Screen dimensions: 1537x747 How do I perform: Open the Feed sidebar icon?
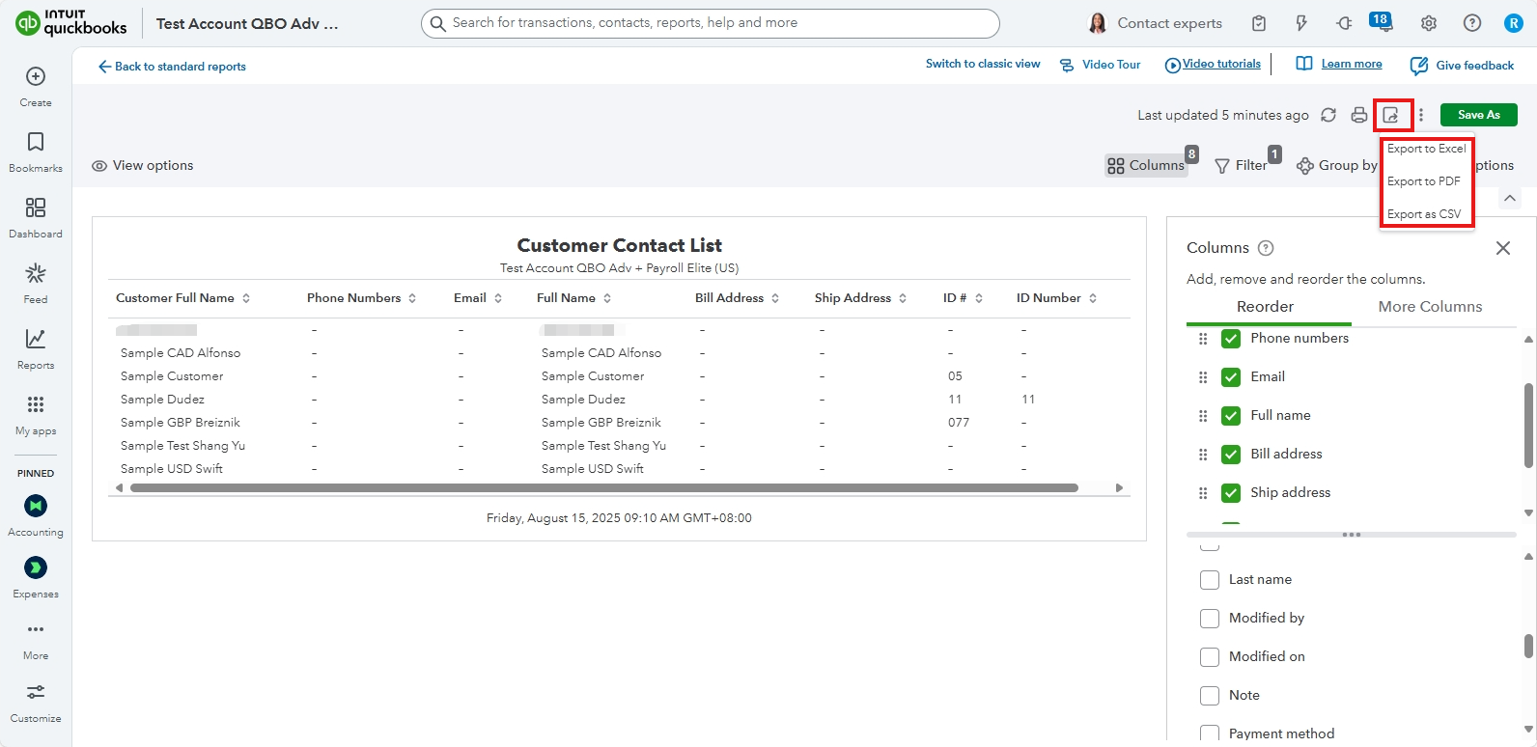[36, 283]
